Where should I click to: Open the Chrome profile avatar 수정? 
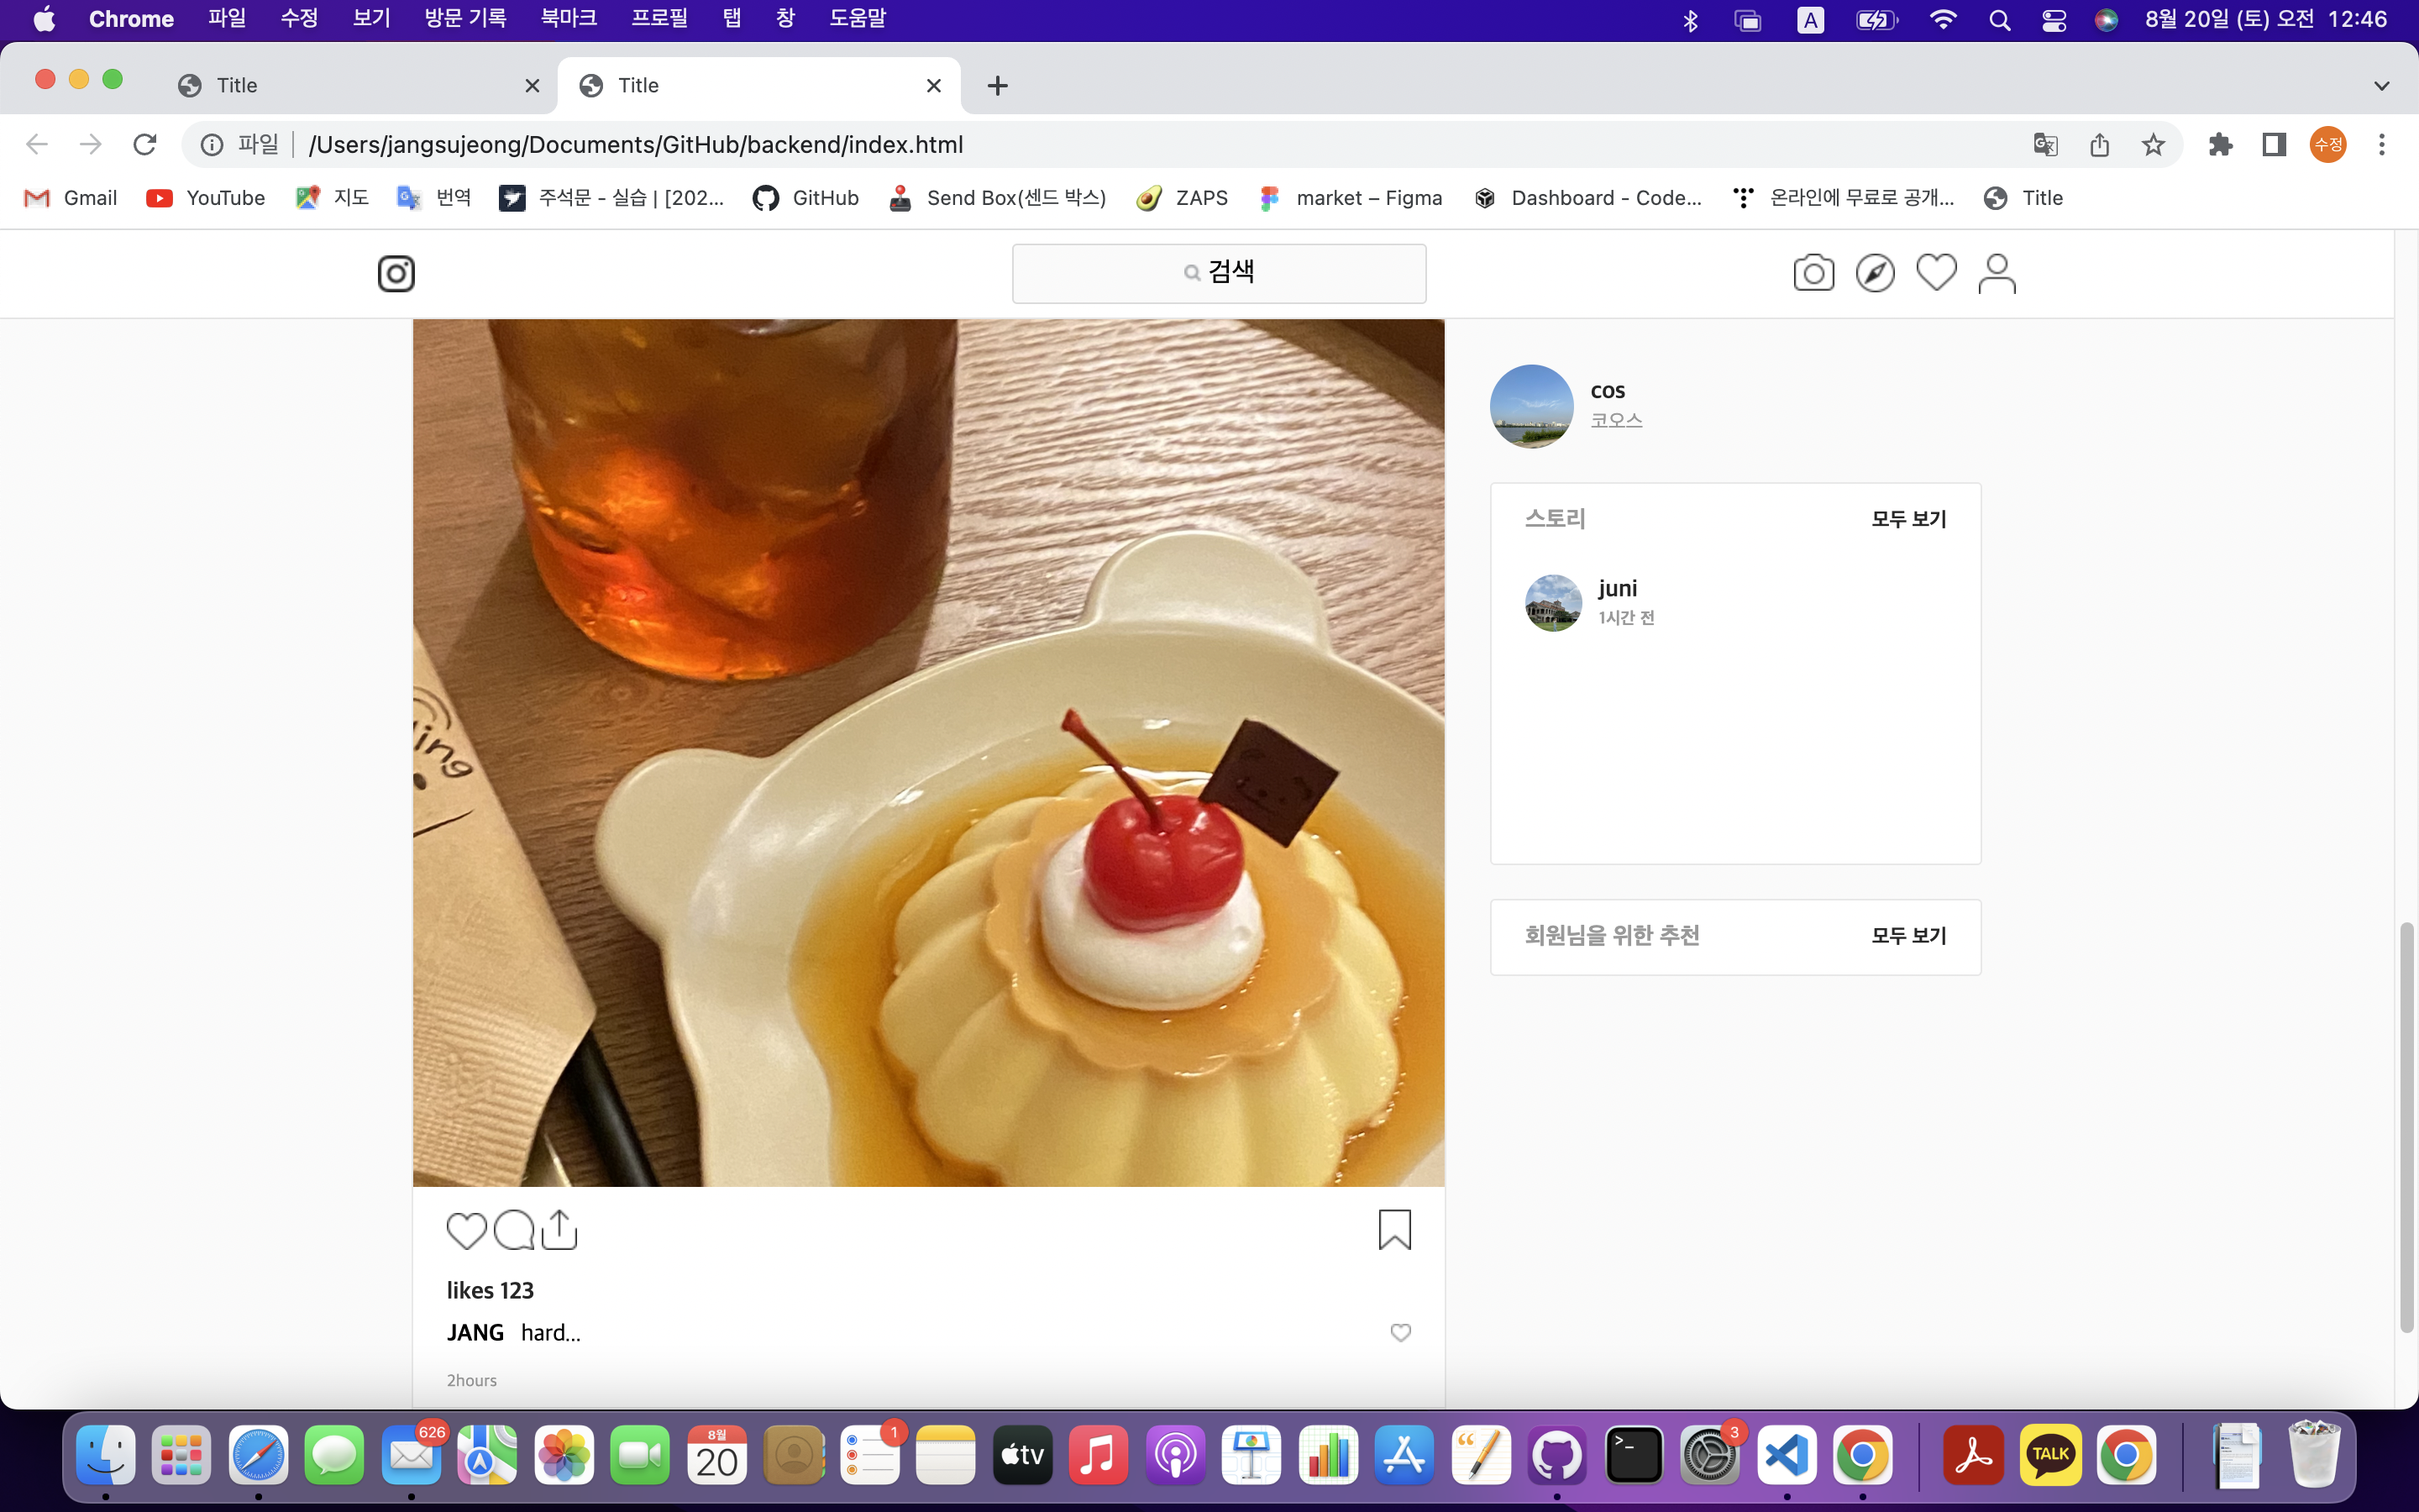[2328, 145]
